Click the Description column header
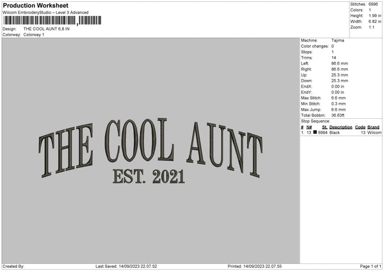Viewport: 384px width, 271px height. point(340,127)
